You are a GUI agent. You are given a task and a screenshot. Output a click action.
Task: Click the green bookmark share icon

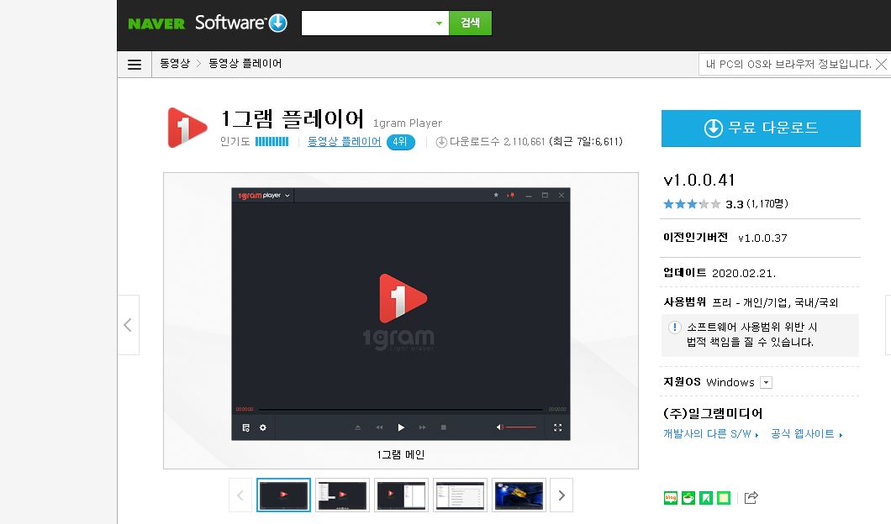tap(706, 498)
